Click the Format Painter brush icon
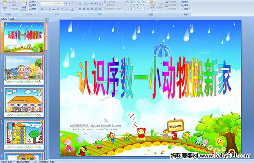Image resolution: width=254 pixels, height=163 pixels. point(11,9)
